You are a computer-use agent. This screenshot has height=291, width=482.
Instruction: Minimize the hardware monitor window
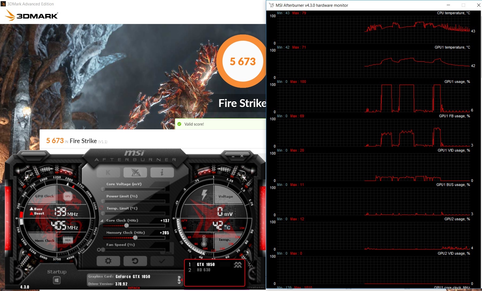pyautogui.click(x=448, y=5)
